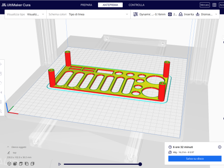Viewport: 224px width, 168px height.
Task: Select the ANTEPRIMA stage tab
Action: (110, 5)
